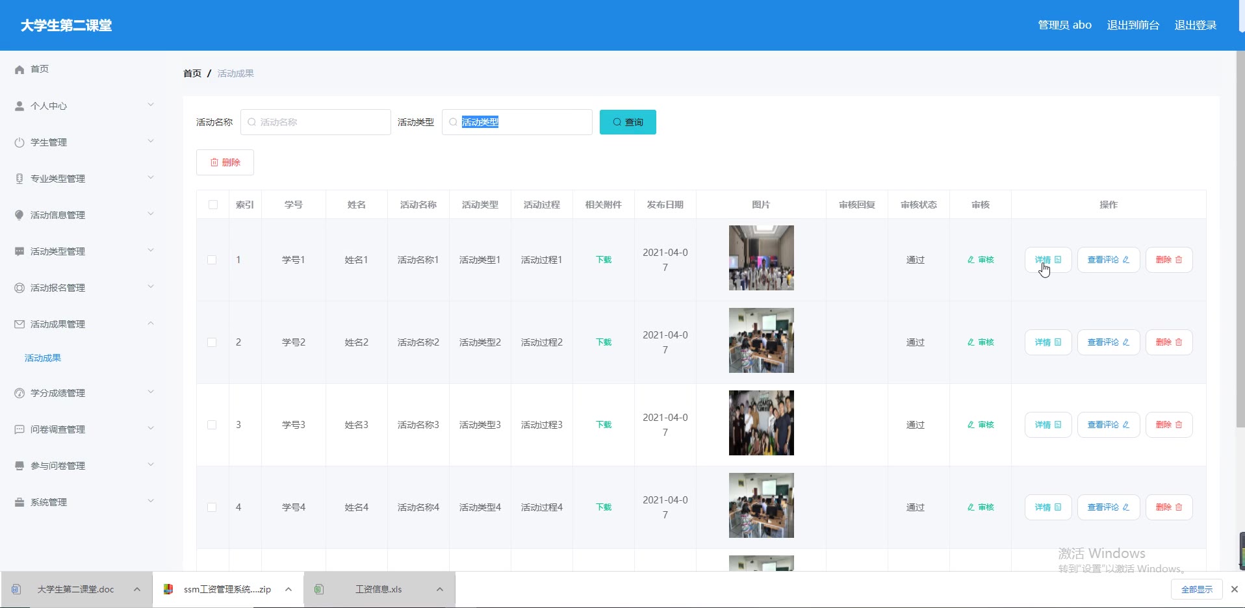Open the 活动类型管理 menu item
Image resolution: width=1245 pixels, height=608 pixels.
[x=58, y=251]
